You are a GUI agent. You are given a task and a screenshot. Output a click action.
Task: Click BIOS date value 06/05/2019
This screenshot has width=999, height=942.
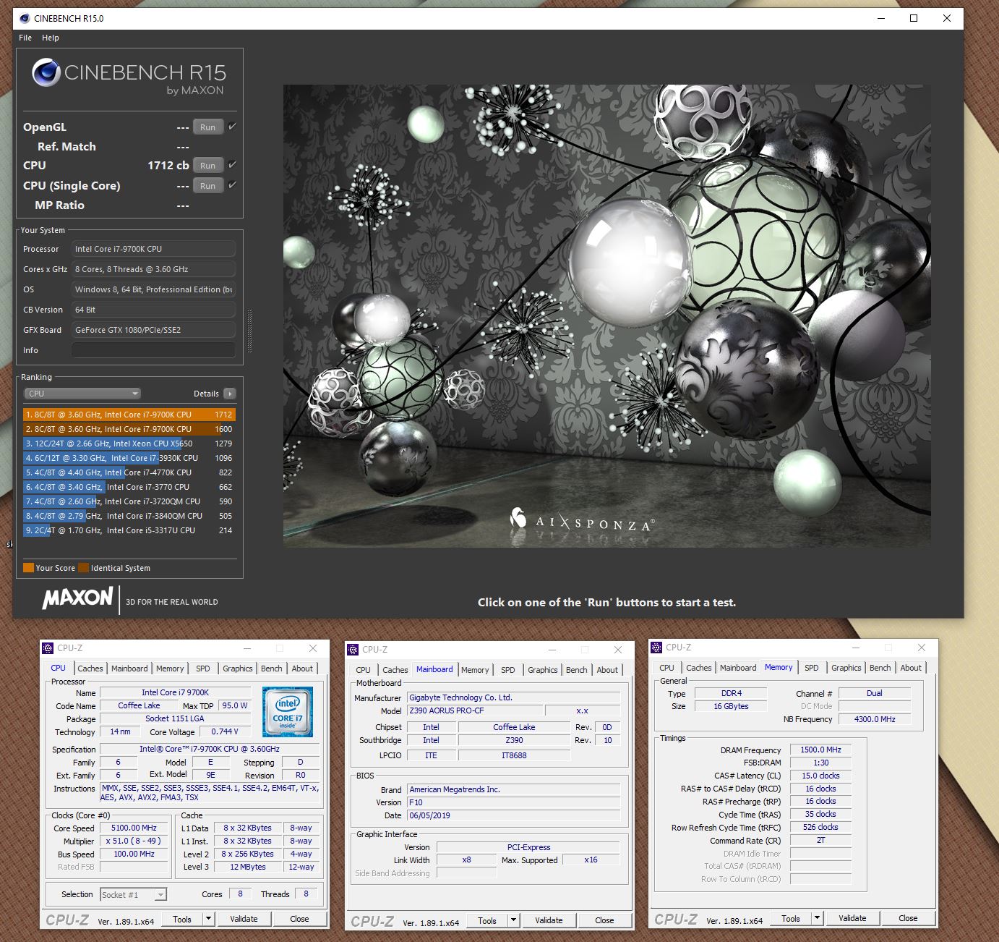513,815
